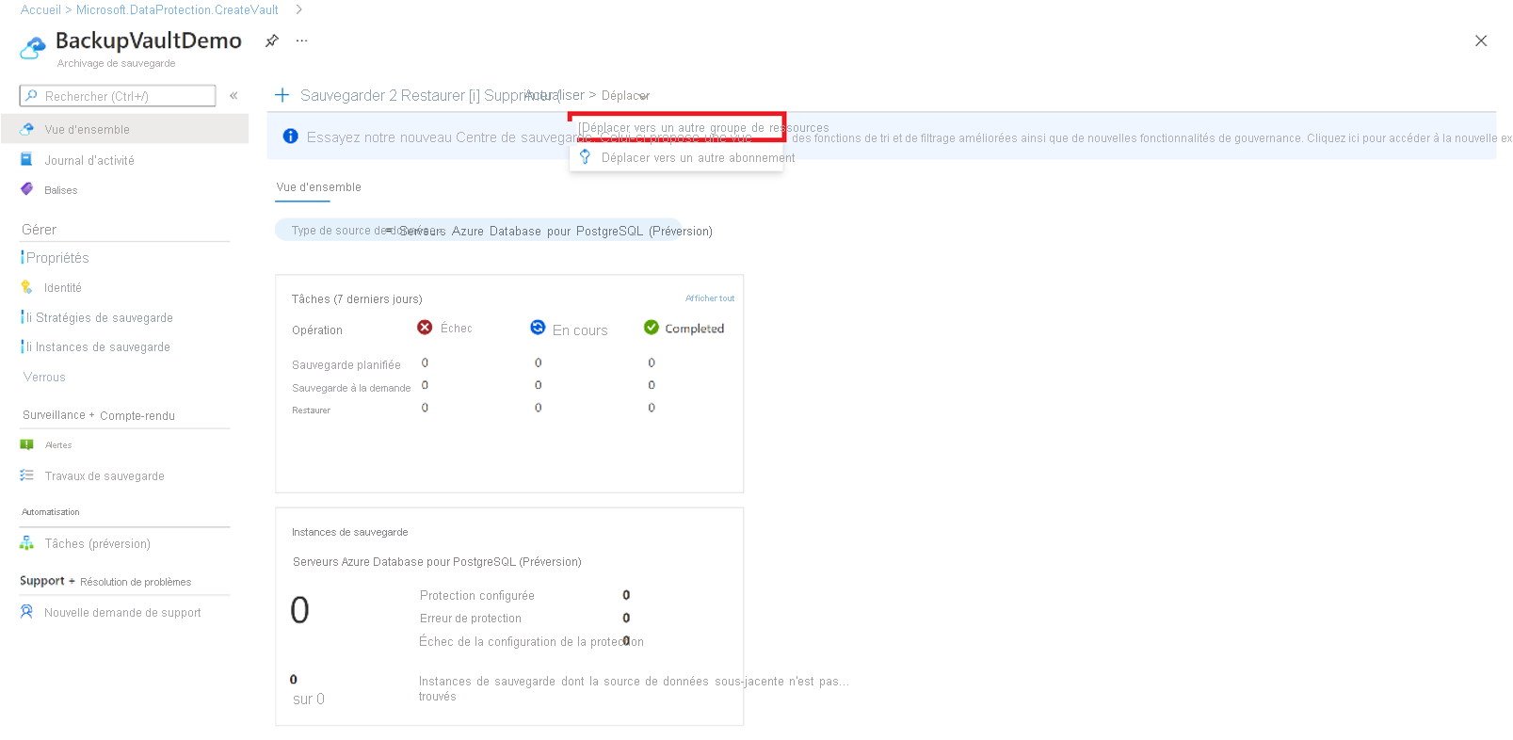Click the Automatisation section header
Image resolution: width=1513 pixels, height=740 pixels.
click(51, 512)
